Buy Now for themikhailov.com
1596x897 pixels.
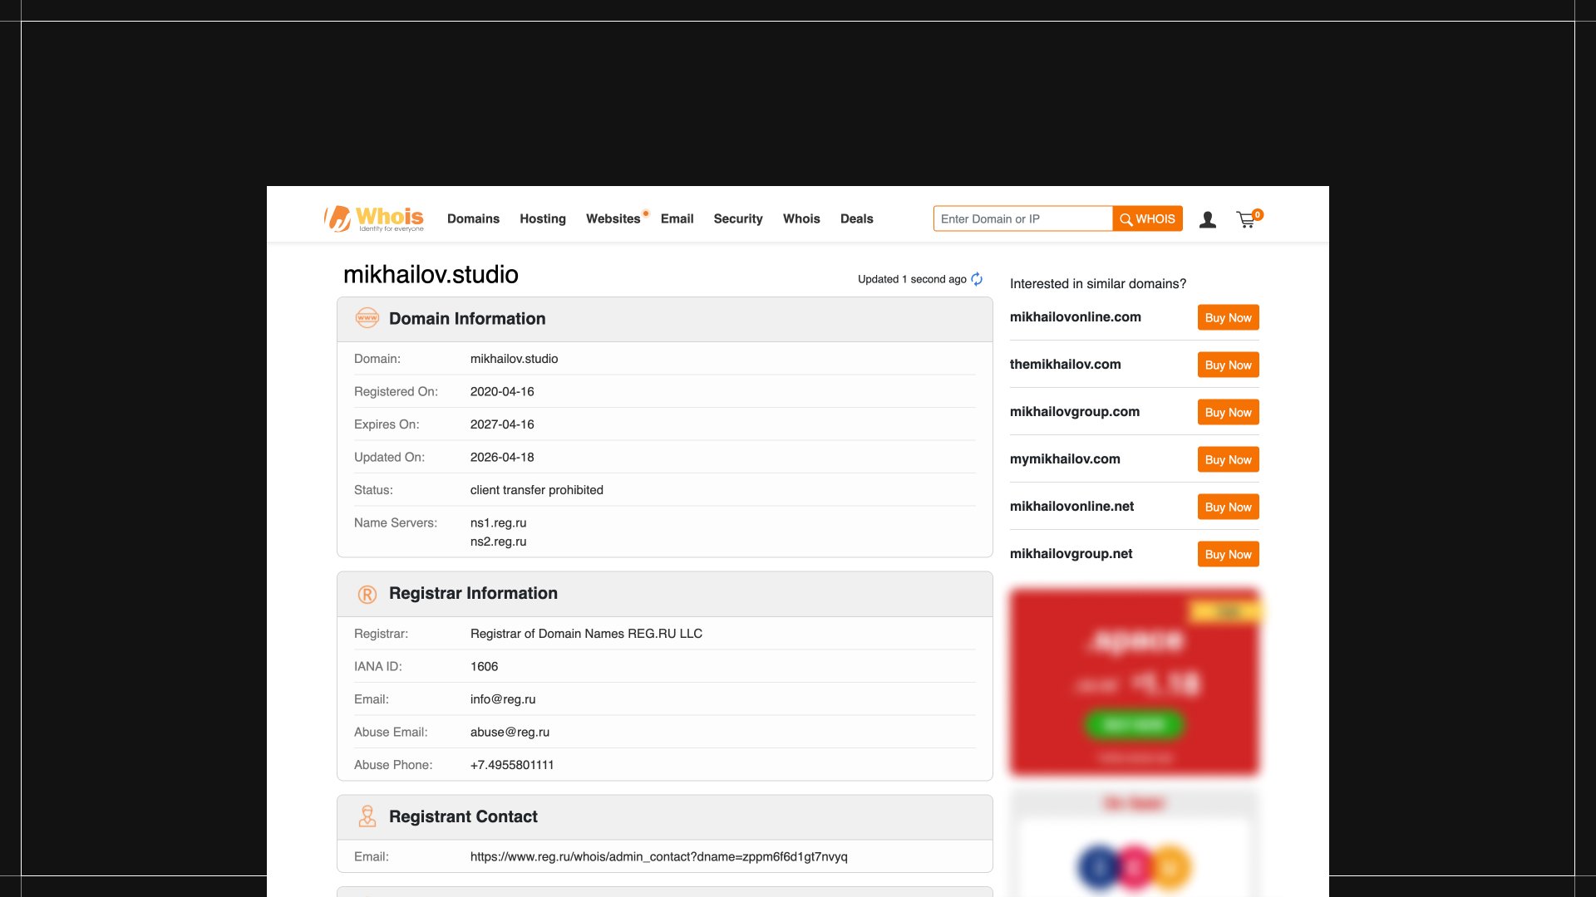[x=1228, y=365]
